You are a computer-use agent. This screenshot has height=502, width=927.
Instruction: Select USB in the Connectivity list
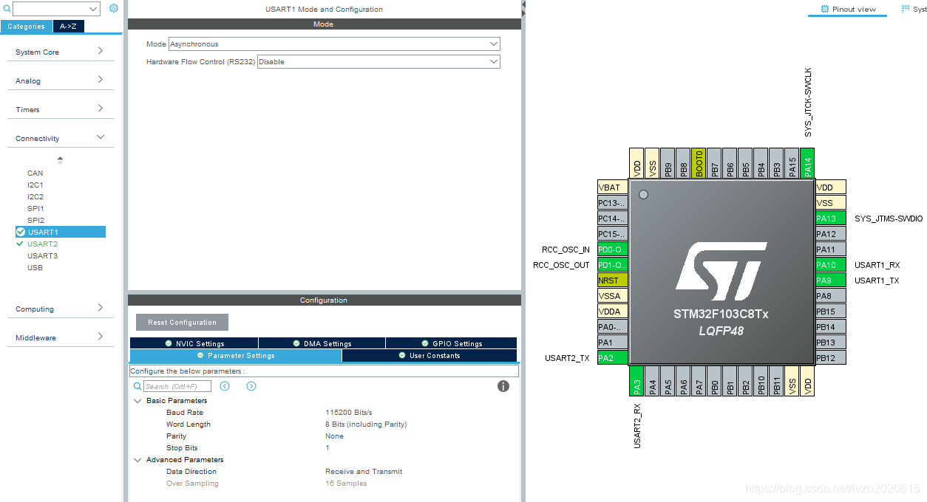35,267
